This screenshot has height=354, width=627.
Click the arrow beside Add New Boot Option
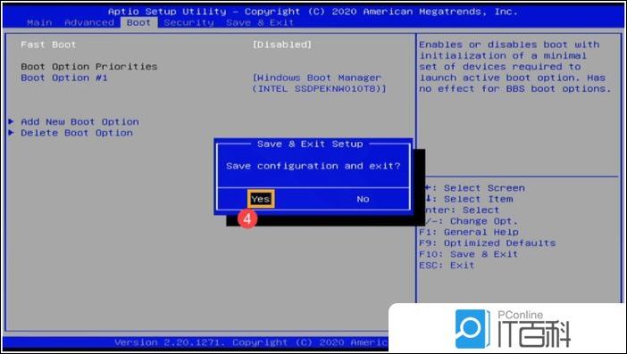[x=12, y=121]
